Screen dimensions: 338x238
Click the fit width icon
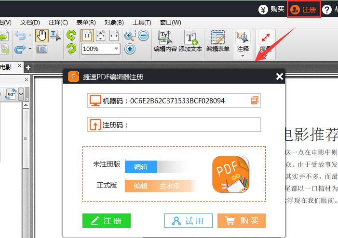(x=114, y=36)
